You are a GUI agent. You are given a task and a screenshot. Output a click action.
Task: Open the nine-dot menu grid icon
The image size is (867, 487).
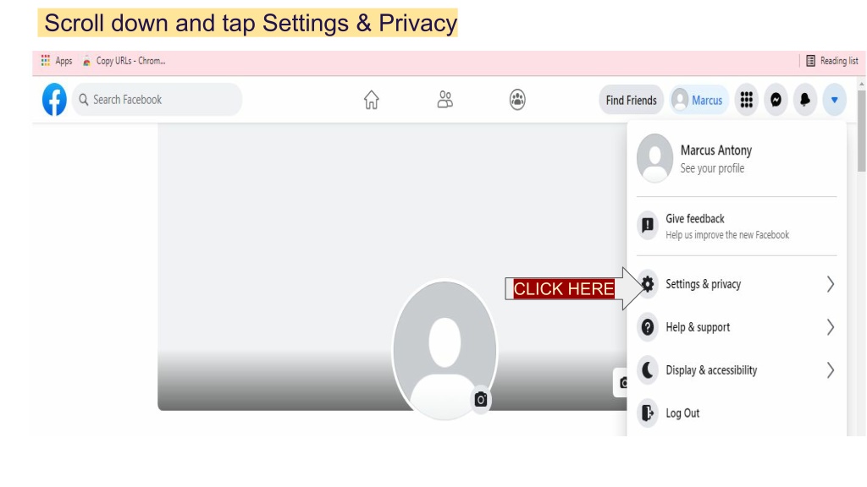click(x=747, y=100)
